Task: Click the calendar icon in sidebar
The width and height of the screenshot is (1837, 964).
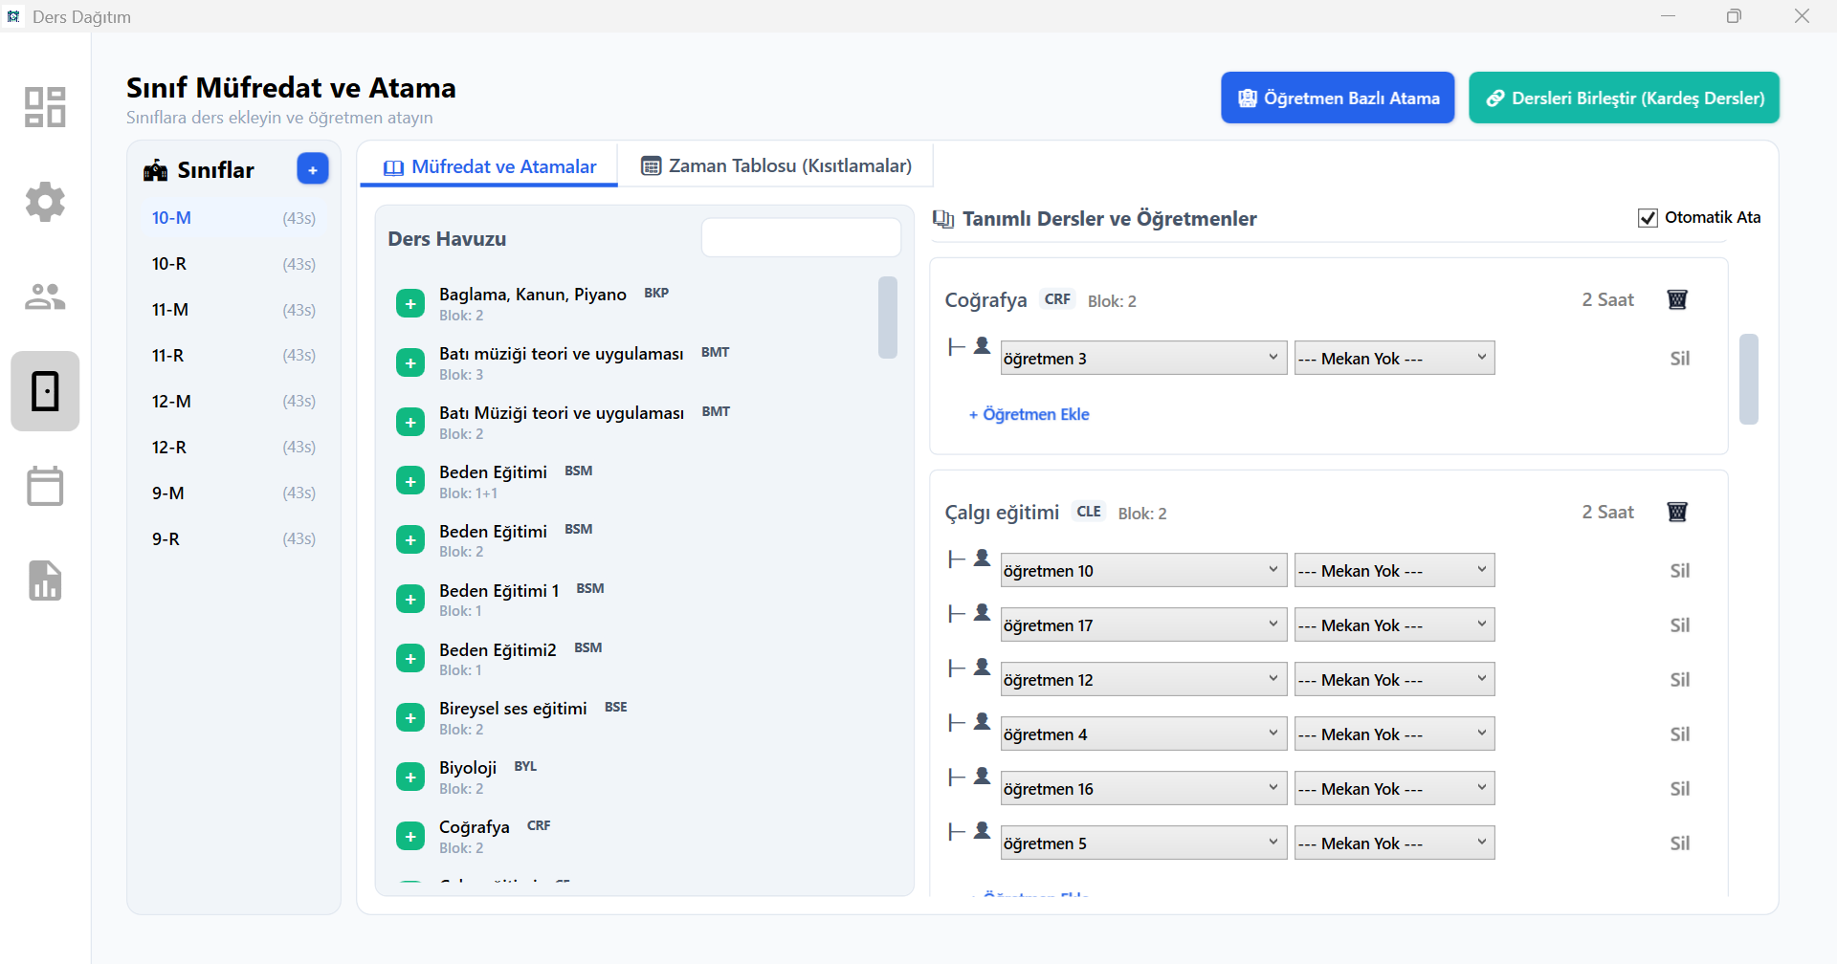Action: (x=45, y=486)
